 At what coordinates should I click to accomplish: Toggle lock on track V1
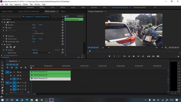coord(11,79)
